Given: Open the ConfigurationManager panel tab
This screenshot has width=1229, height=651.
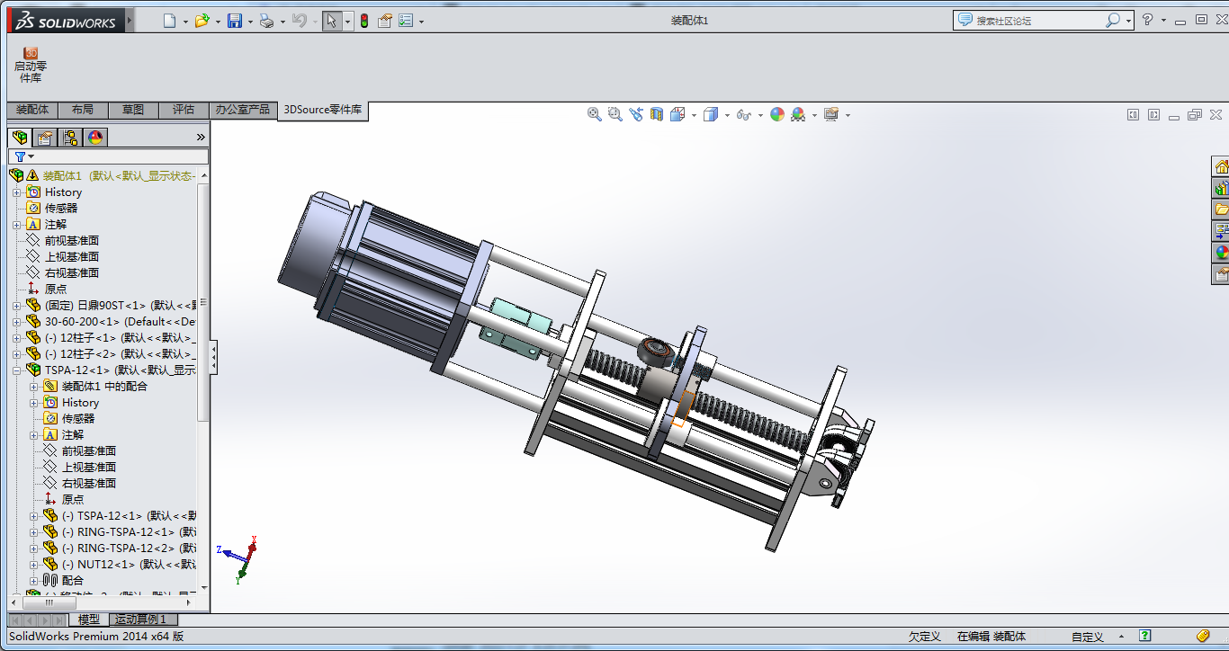Looking at the screenshot, I should tap(69, 138).
